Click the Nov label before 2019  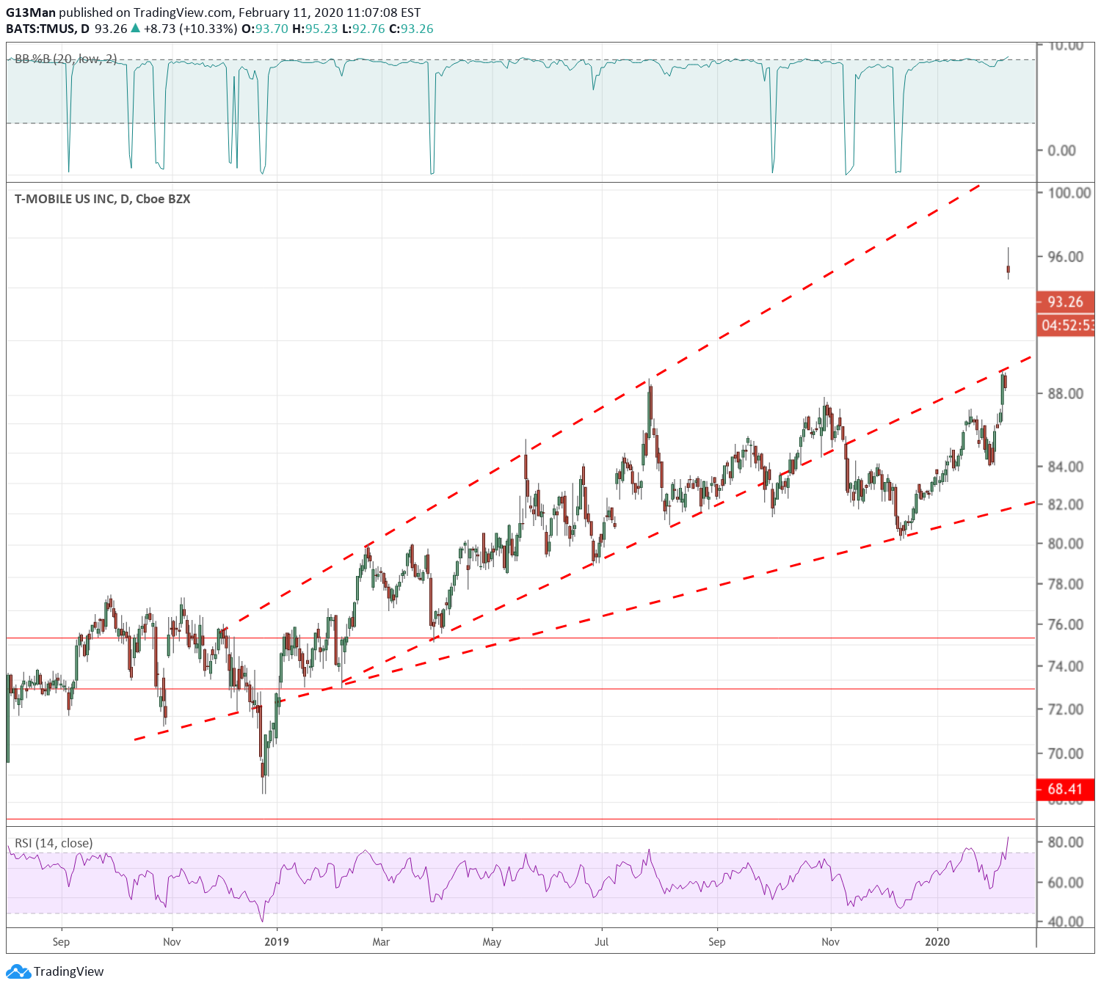click(x=172, y=942)
